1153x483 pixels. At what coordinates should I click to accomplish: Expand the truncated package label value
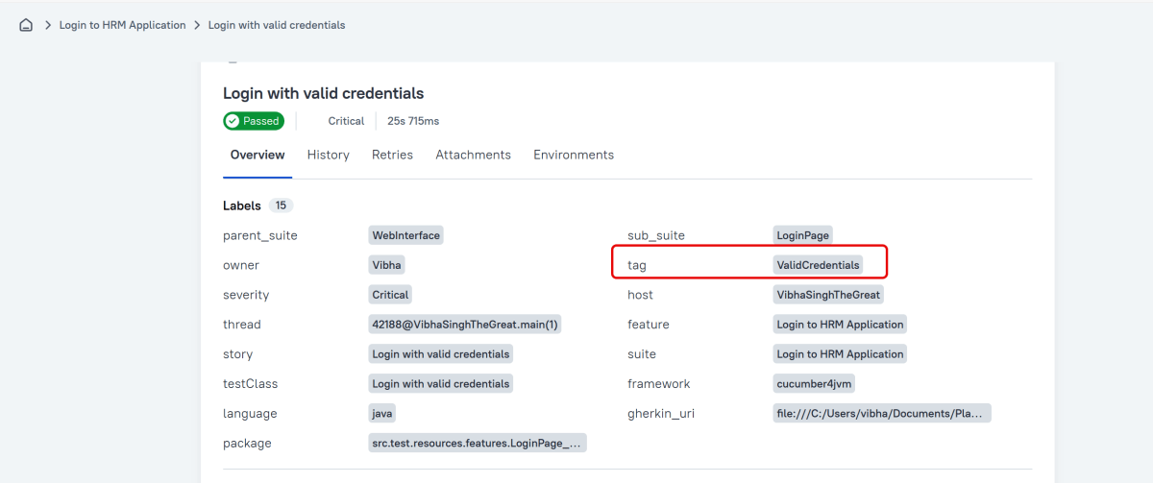pyautogui.click(x=477, y=444)
